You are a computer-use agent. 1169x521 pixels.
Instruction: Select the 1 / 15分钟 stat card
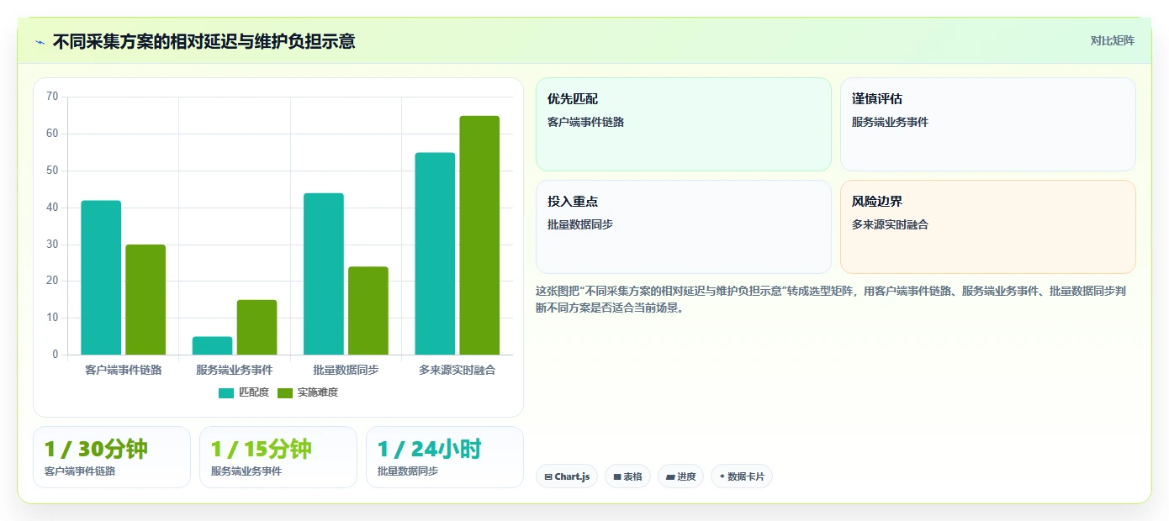[278, 457]
